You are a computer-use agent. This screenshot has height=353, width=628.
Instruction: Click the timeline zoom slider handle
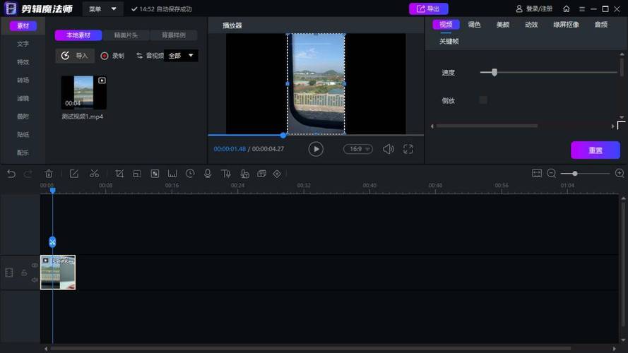(x=575, y=174)
